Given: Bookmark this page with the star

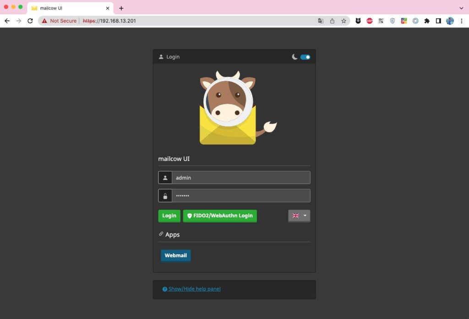Looking at the screenshot, I should (x=344, y=21).
